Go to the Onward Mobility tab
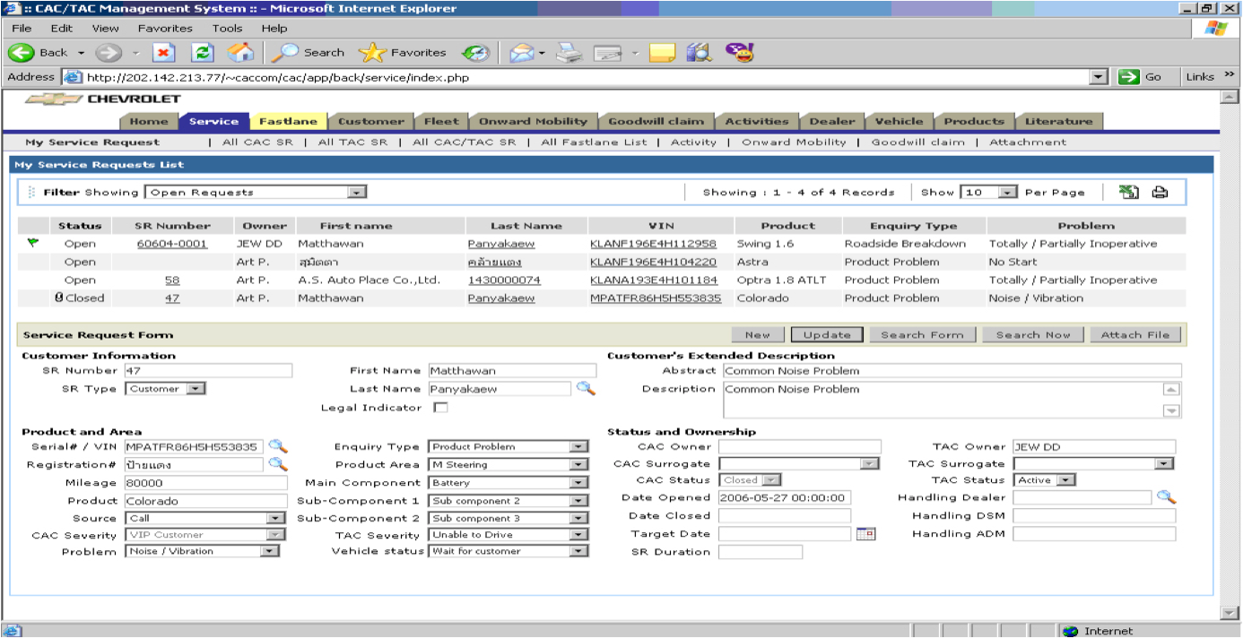 [x=533, y=121]
